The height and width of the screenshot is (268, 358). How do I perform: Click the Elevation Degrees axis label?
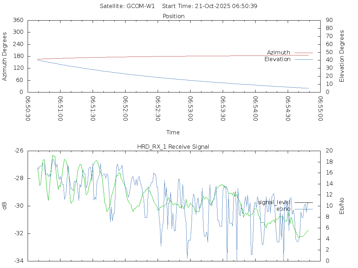[x=342, y=56]
